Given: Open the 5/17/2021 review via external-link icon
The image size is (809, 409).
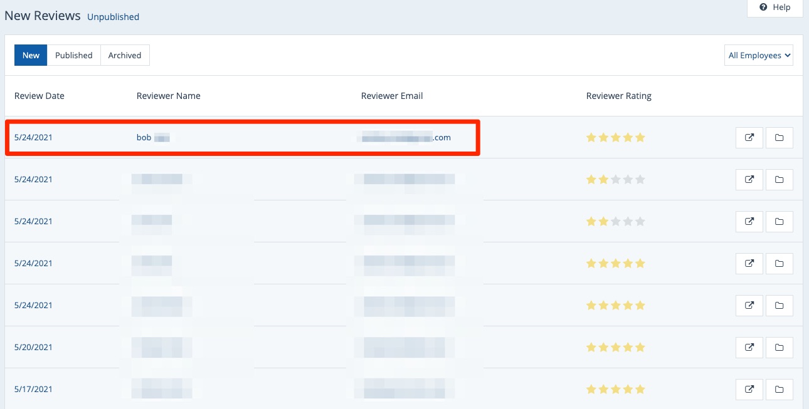Looking at the screenshot, I should click(749, 390).
